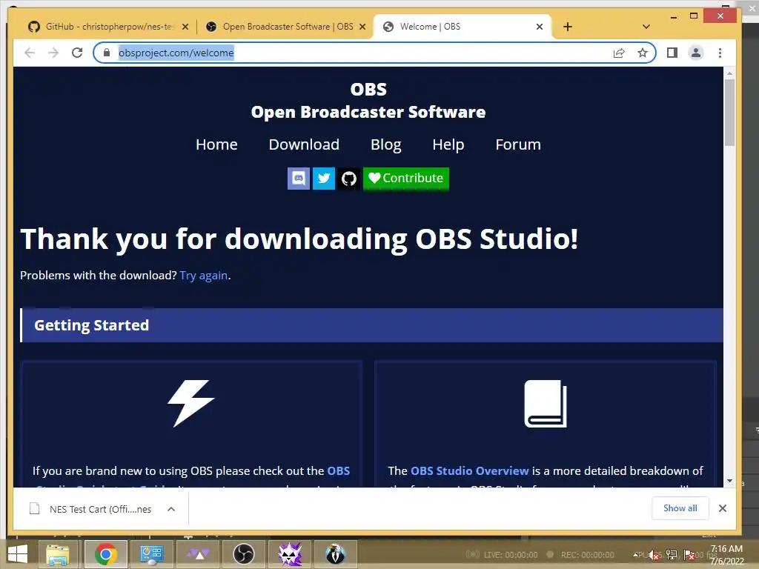The height and width of the screenshot is (569, 759).
Task: Go forward one page
Action: click(53, 53)
